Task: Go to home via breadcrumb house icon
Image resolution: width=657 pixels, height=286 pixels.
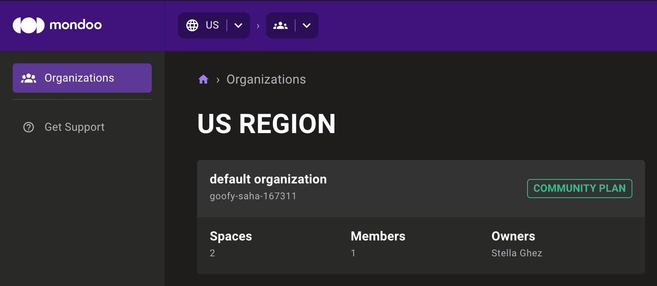Action: [203, 79]
